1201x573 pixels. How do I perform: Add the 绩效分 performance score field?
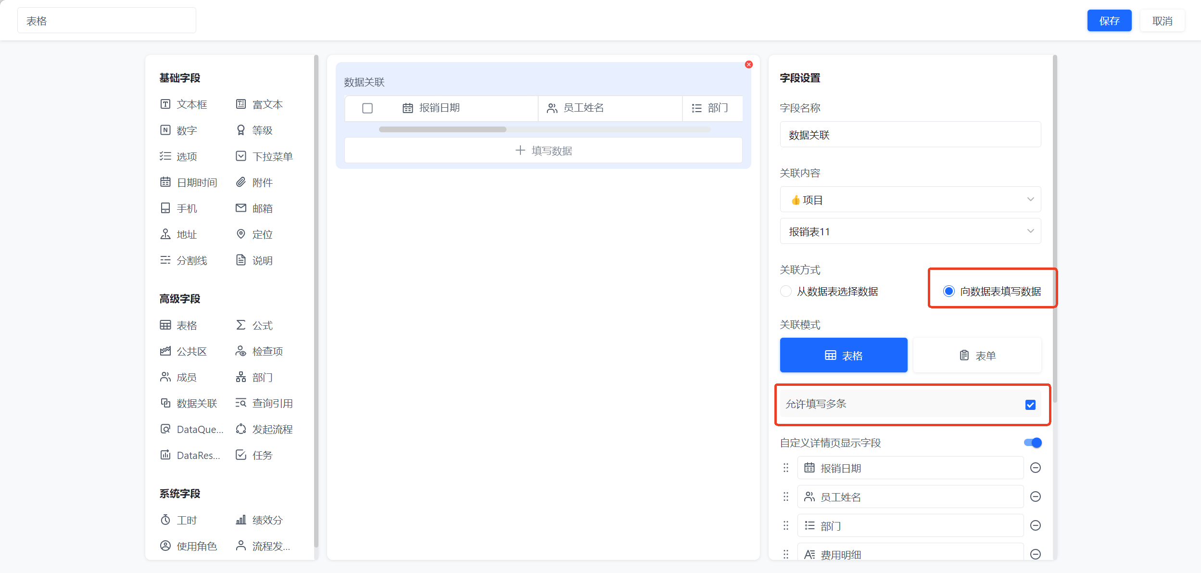(x=259, y=520)
